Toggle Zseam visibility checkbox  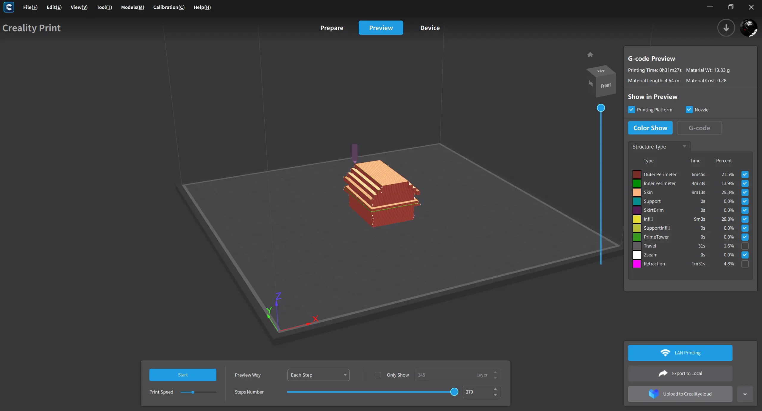tap(745, 255)
